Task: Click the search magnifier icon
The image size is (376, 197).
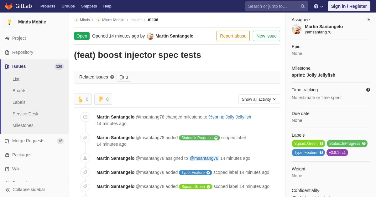Action: pyautogui.click(x=303, y=6)
